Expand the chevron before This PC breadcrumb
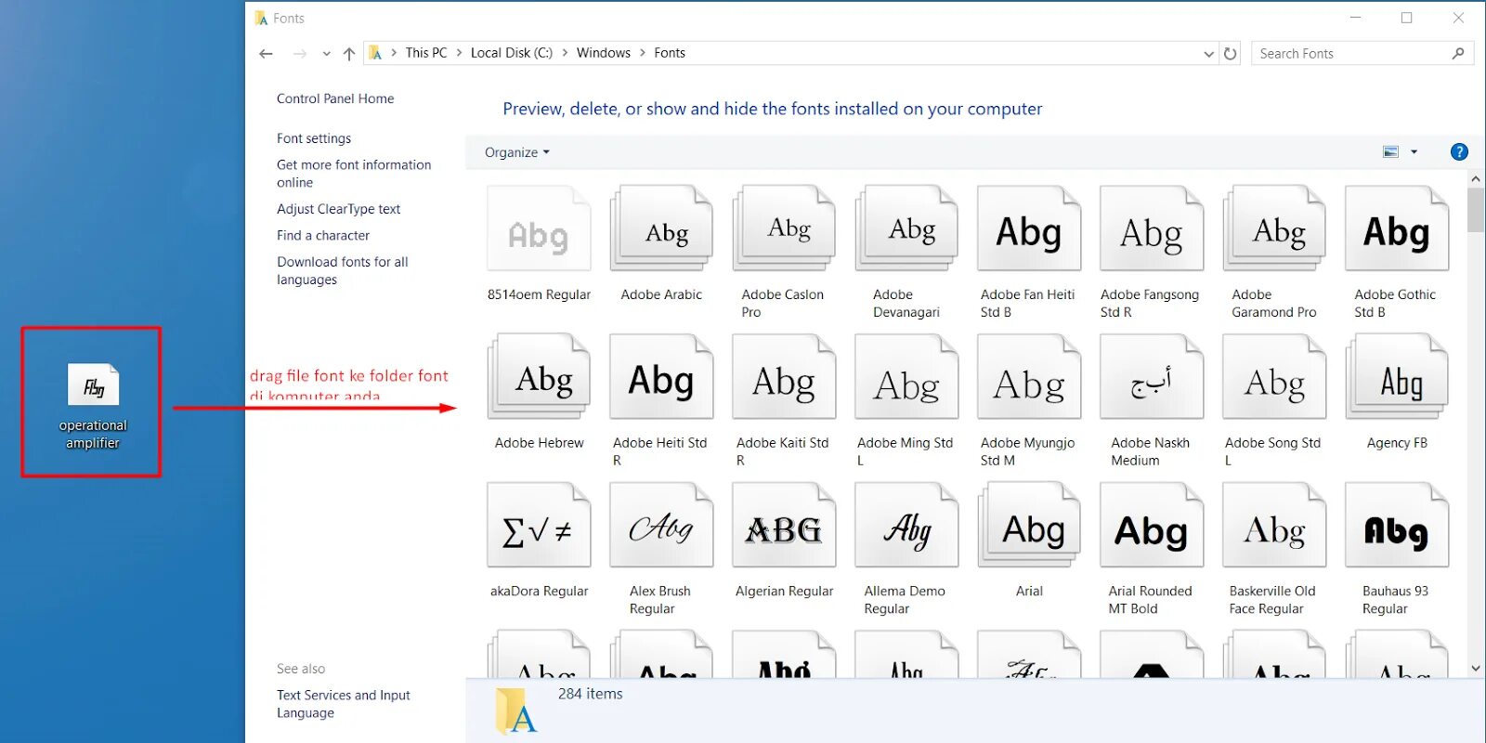 point(394,53)
